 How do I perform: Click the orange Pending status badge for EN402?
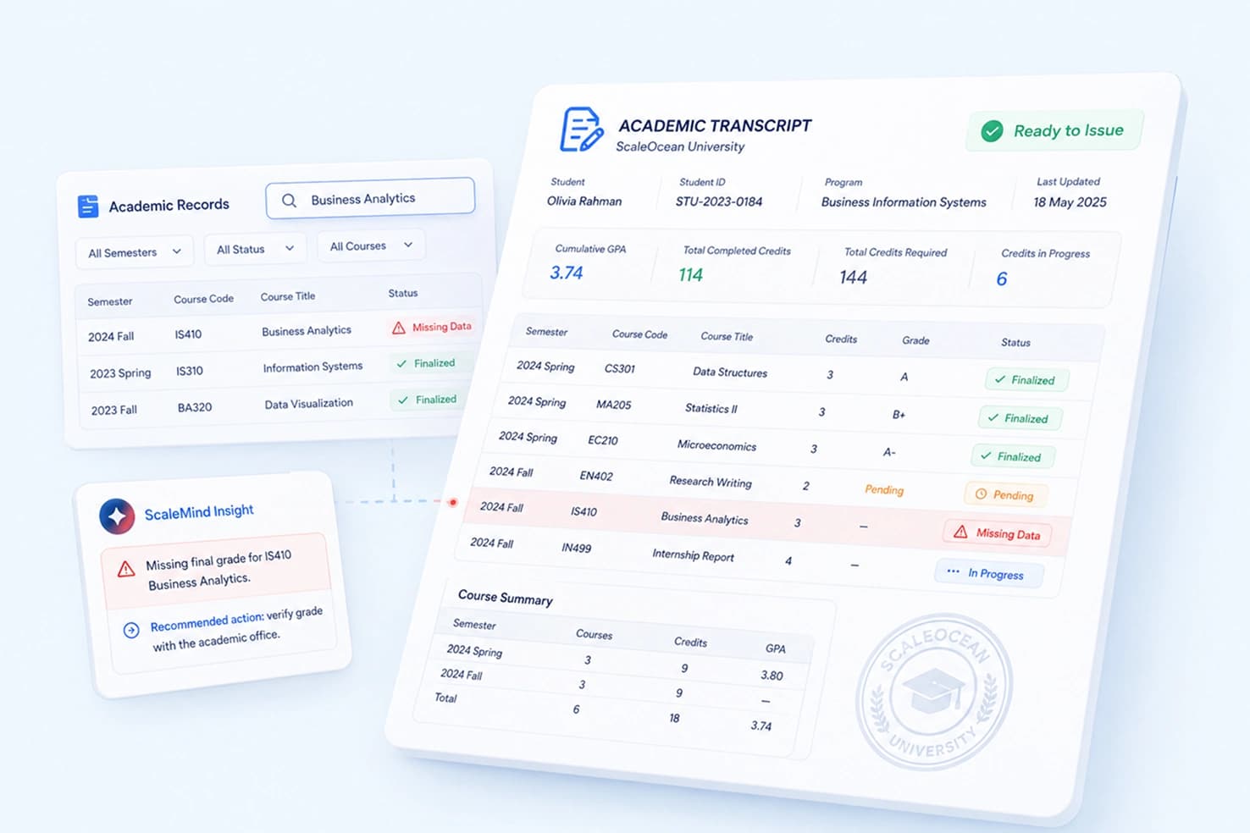[1005, 494]
